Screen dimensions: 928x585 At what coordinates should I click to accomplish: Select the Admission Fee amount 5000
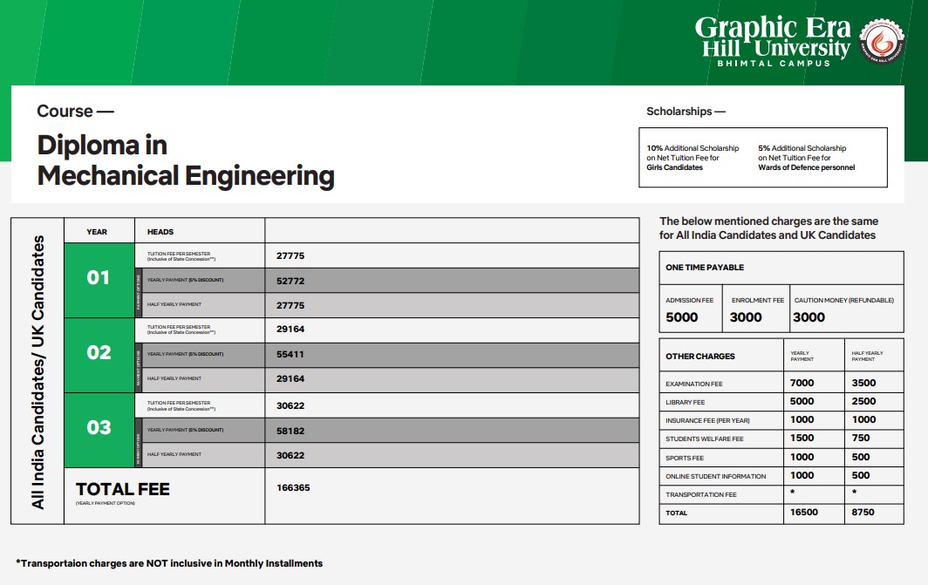coord(682,317)
